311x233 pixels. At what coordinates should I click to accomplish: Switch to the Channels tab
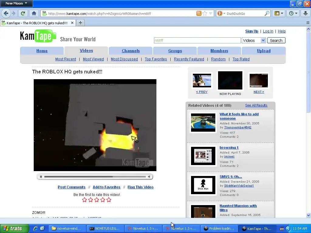[131, 51]
